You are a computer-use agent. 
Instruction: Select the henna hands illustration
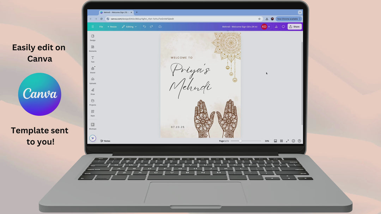point(216,119)
